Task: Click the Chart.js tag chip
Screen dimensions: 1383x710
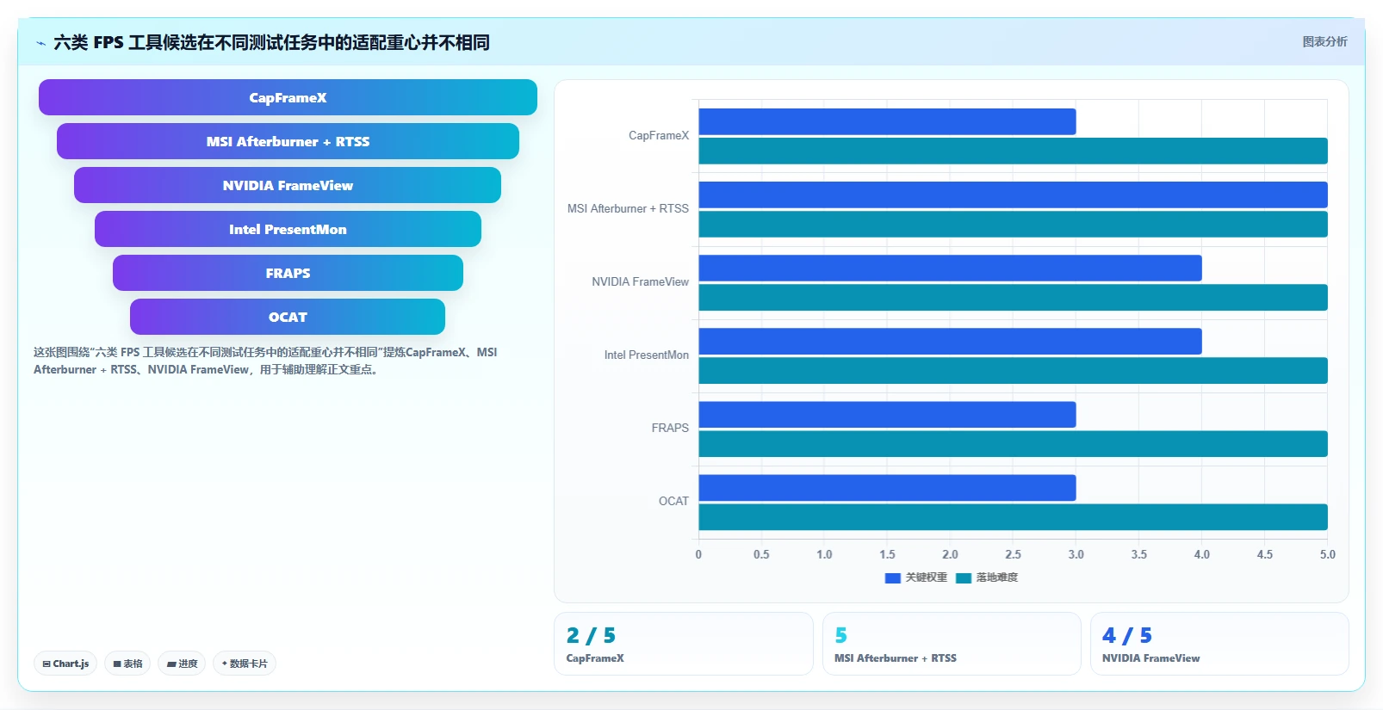Action: 65,664
